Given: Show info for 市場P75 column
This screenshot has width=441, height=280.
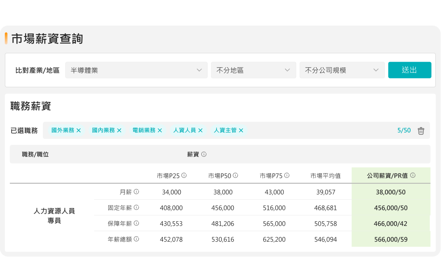Looking at the screenshot, I should [287, 176].
